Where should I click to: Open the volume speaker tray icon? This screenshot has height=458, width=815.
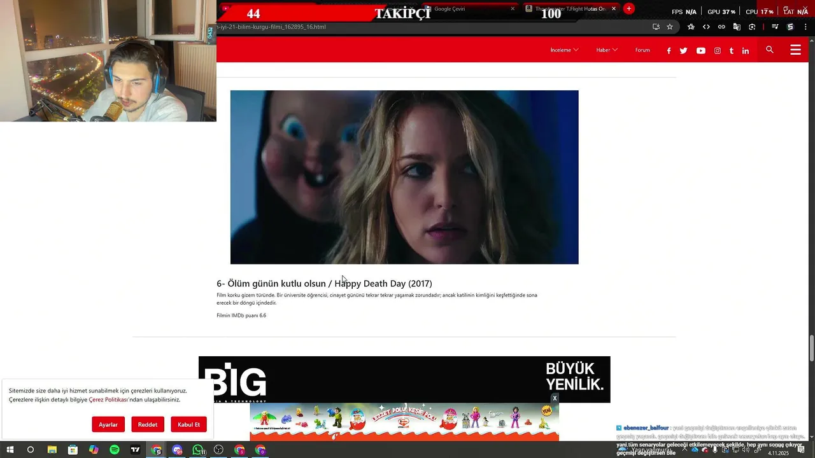(746, 449)
